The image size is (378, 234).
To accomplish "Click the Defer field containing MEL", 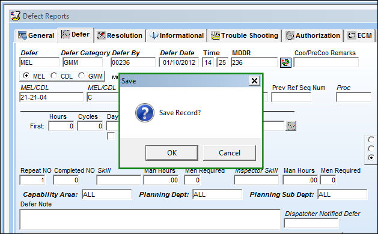I will pos(39,62).
